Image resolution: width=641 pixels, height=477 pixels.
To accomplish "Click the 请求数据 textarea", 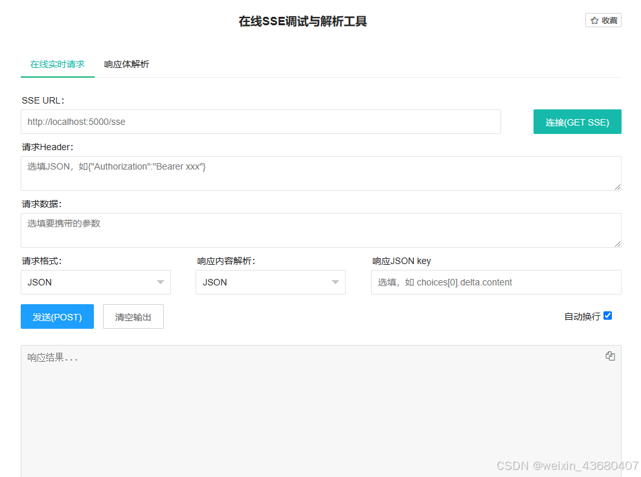I will pos(320,230).
